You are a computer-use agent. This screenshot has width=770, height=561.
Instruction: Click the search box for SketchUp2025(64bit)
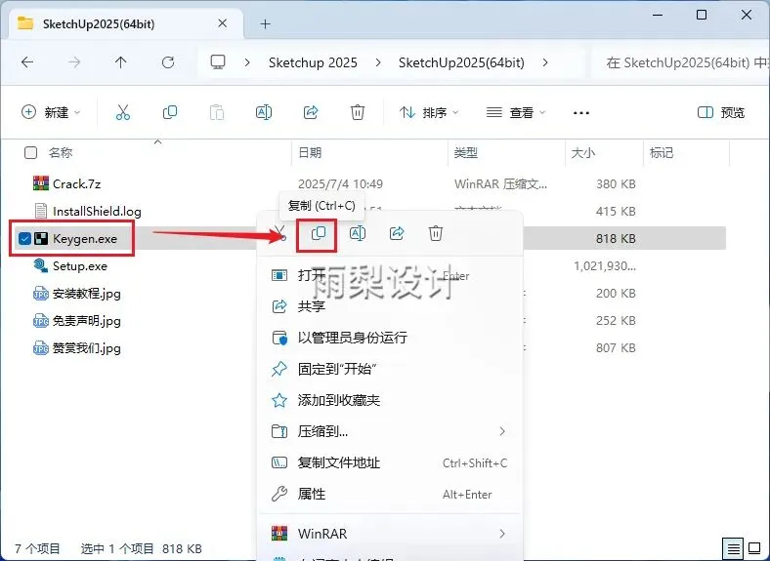click(x=683, y=62)
